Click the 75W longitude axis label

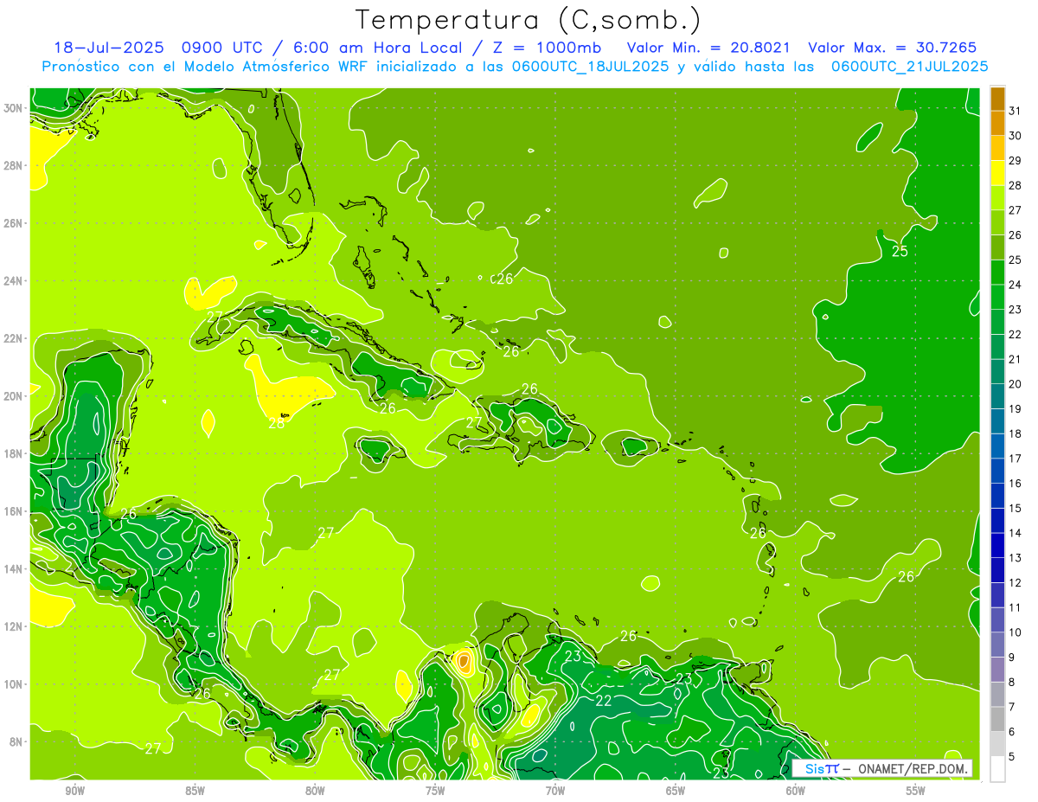pyautogui.click(x=435, y=791)
